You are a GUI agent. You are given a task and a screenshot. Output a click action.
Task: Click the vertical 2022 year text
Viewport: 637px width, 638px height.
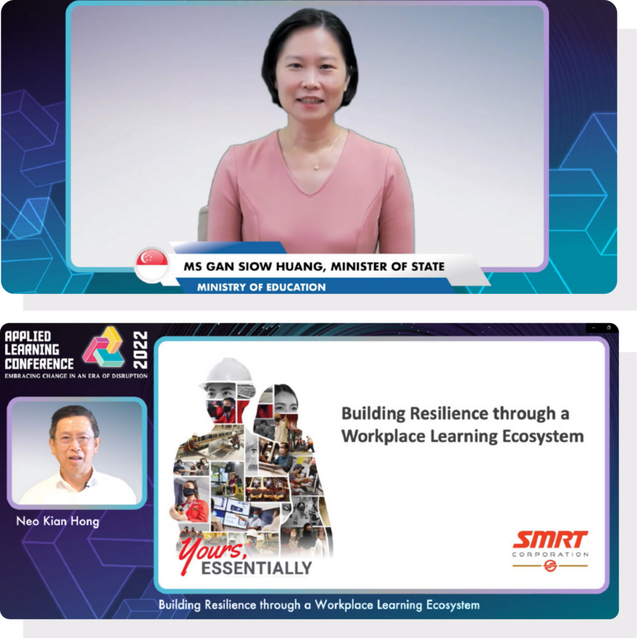140,349
